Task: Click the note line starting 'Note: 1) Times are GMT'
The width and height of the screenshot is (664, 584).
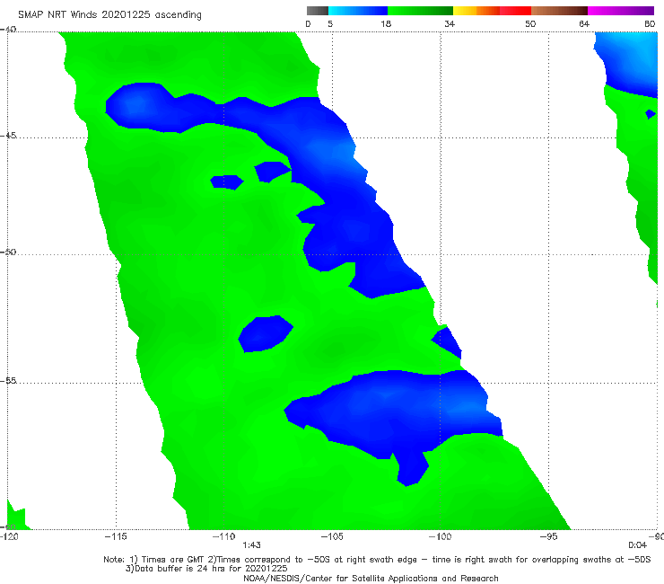Action: pyautogui.click(x=377, y=560)
